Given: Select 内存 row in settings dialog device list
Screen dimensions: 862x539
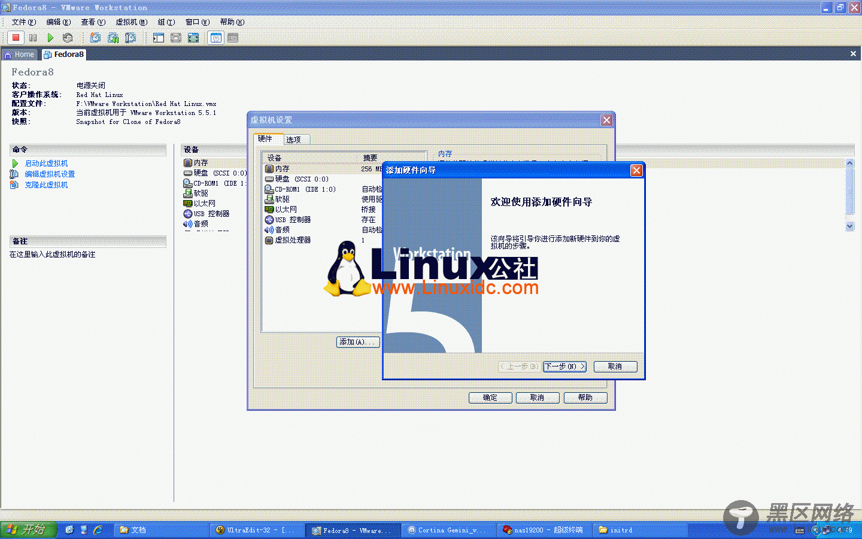Looking at the screenshot, I should click(323, 169).
